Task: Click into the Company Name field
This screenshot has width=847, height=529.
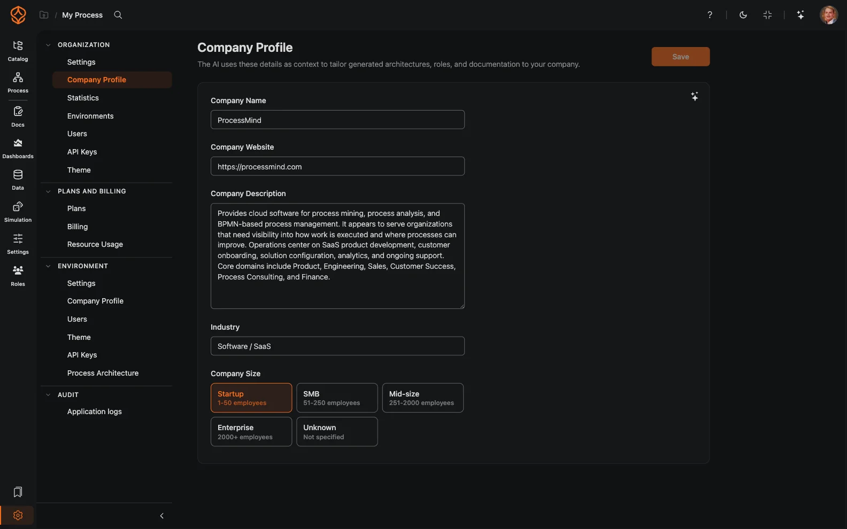Action: coord(337,120)
